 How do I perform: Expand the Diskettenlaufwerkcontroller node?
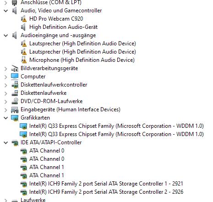point(5,85)
